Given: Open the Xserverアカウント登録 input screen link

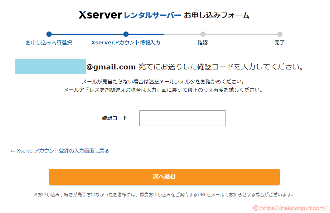Looking at the screenshot, I should click(x=60, y=151).
